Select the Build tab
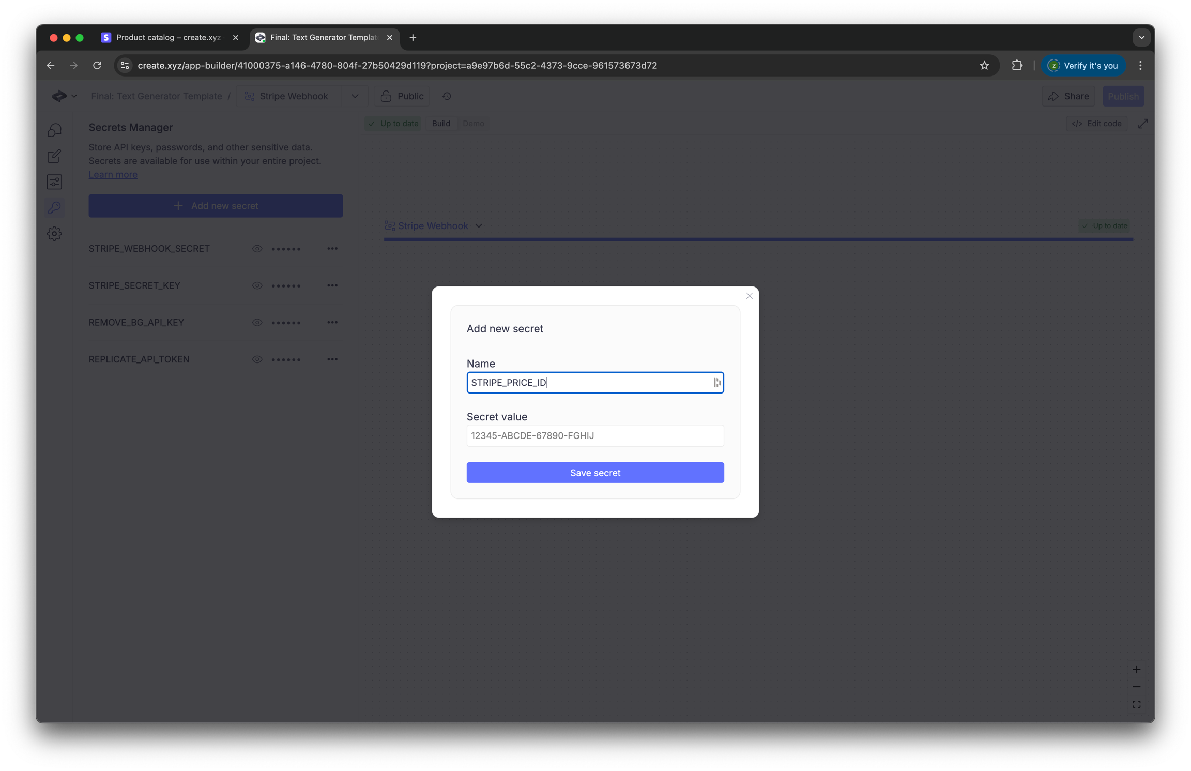 (441, 124)
